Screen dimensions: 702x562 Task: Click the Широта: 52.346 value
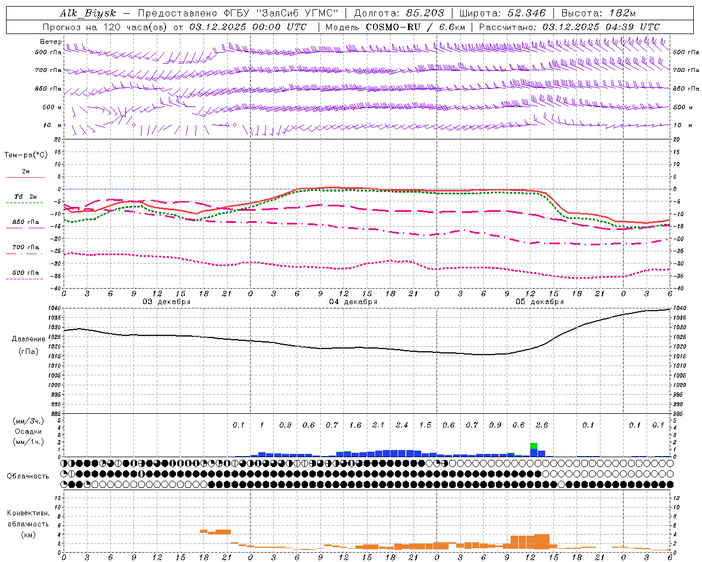click(x=502, y=13)
